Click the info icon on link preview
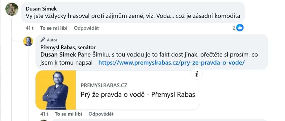Viewport: 285px width, 121px height. 197,74
